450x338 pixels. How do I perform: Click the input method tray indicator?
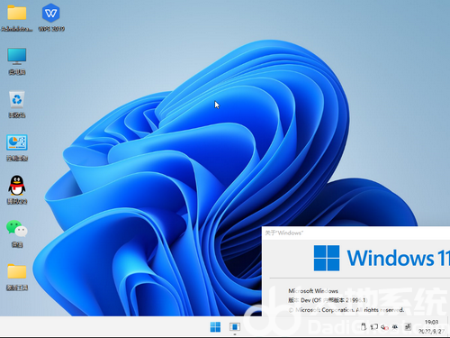click(408, 327)
